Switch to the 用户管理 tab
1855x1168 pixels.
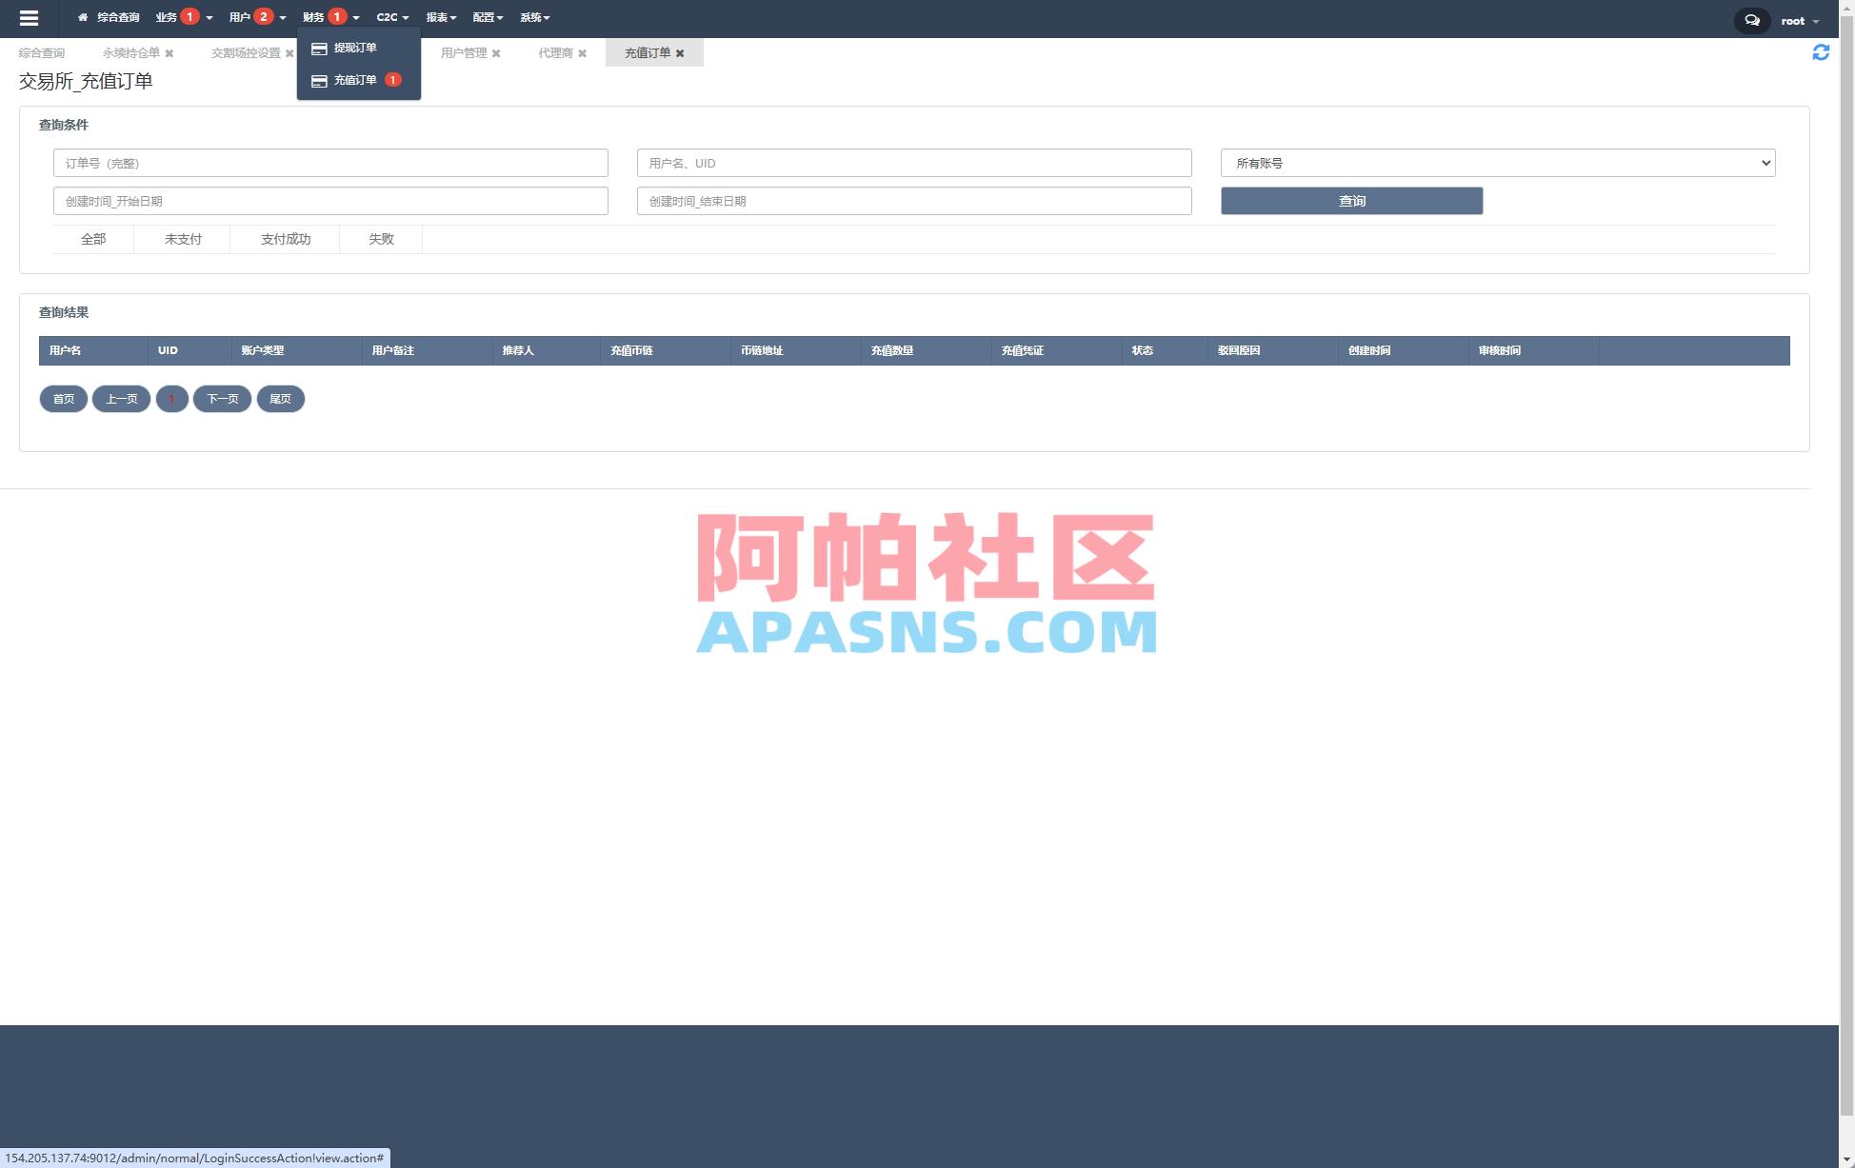[463, 52]
